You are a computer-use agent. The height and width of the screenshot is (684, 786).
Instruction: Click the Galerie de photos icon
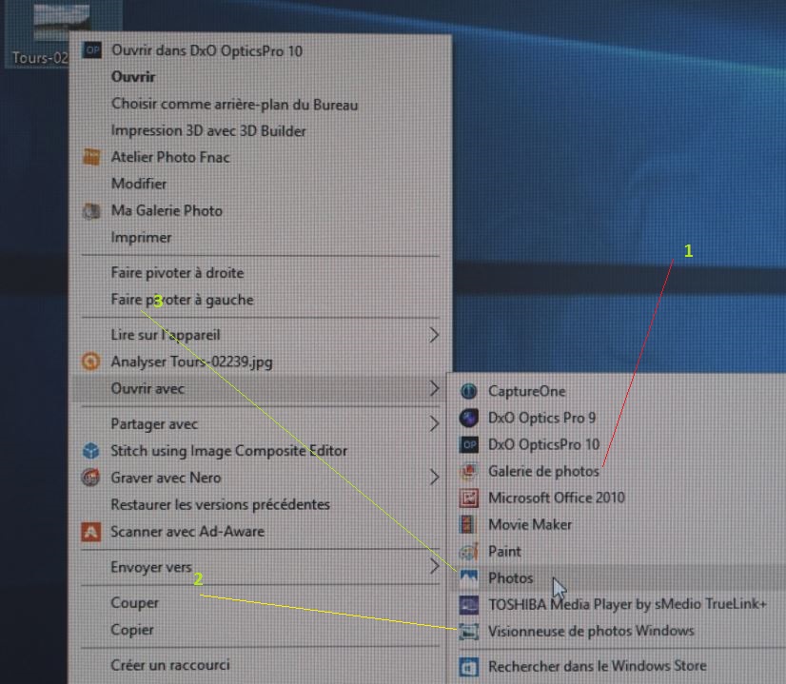click(469, 471)
